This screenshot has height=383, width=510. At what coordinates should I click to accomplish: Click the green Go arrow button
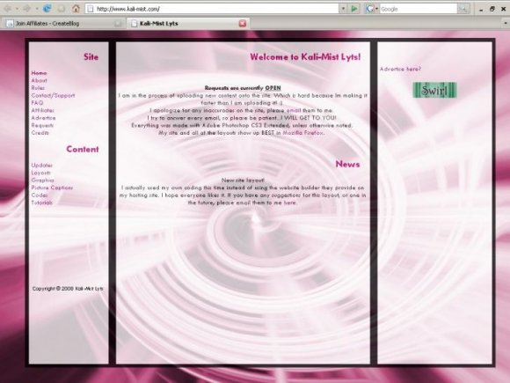354,9
